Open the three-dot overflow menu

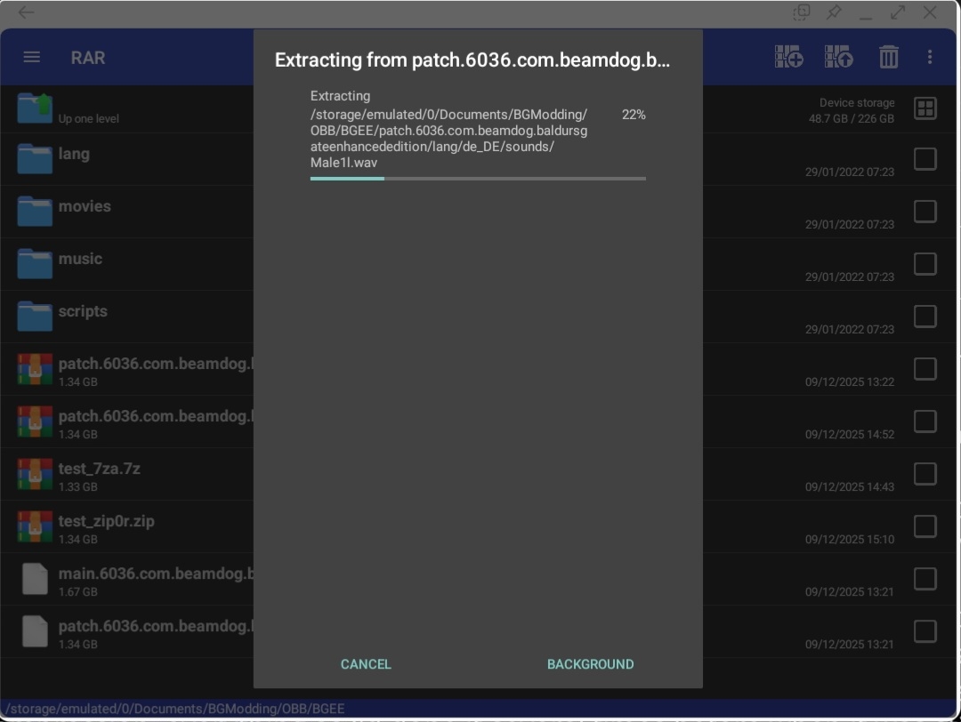click(x=930, y=58)
